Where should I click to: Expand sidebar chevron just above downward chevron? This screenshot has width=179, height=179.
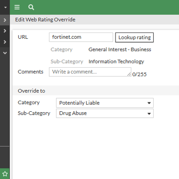(5, 42)
